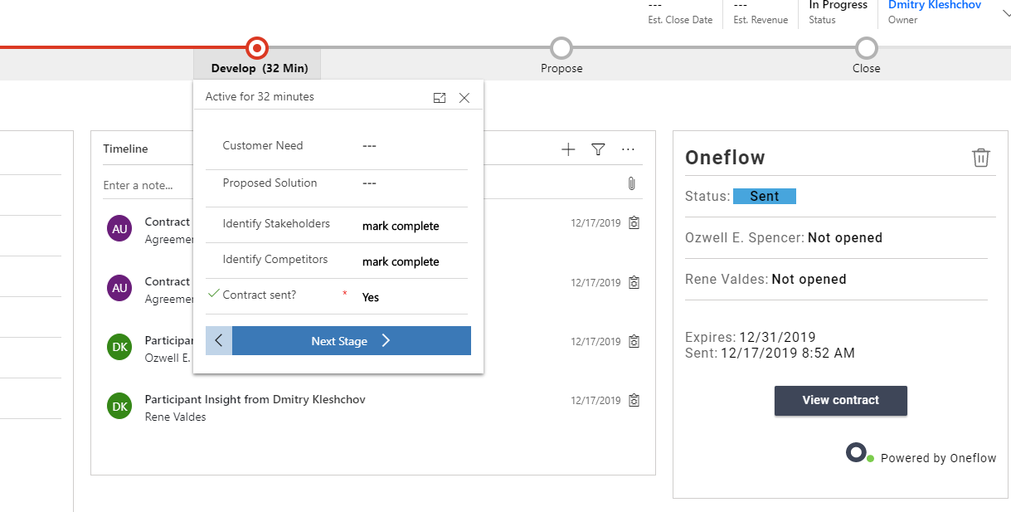Screen dimensions: 1011x512
Task: Open the Develop (32 Min) stage label
Action: pyautogui.click(x=258, y=68)
